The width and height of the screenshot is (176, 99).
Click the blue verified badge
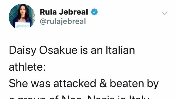coord(94,12)
